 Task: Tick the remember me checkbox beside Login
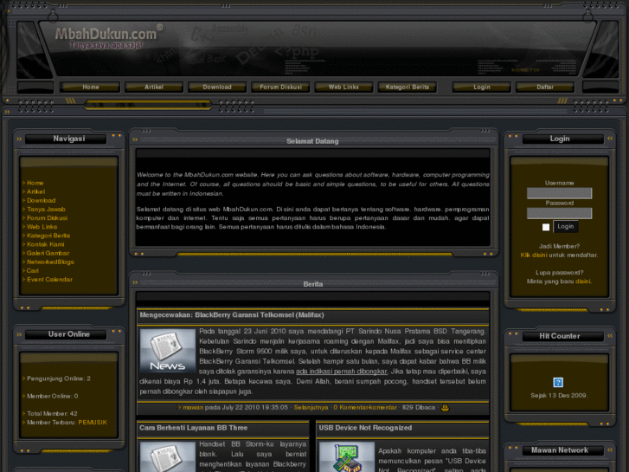tap(546, 227)
